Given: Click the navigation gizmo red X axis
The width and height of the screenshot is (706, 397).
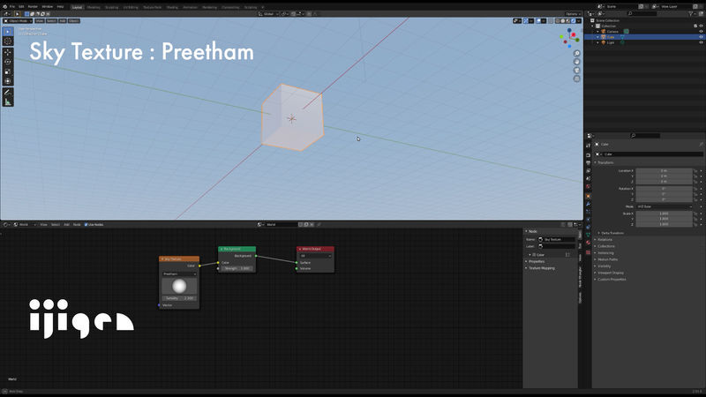Looking at the screenshot, I should coord(574,35).
